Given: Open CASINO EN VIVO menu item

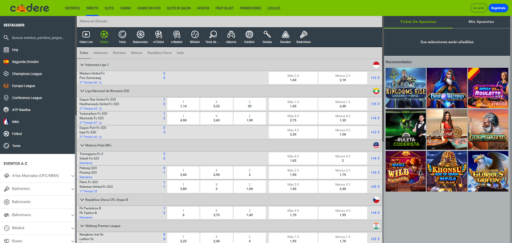Looking at the screenshot, I should [x=149, y=8].
